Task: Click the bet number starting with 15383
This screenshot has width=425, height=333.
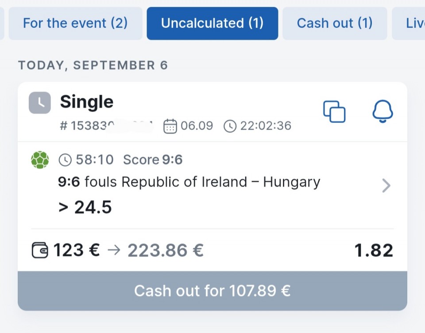Action: point(106,126)
